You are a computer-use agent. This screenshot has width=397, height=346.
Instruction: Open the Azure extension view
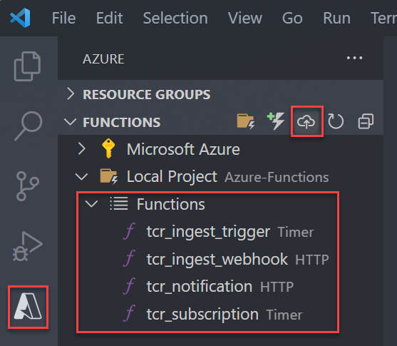[28, 307]
